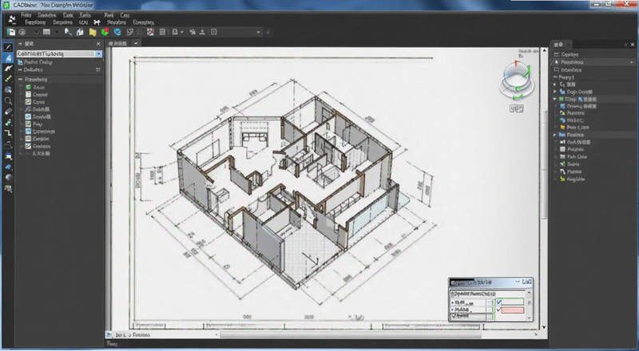This screenshot has height=351, width=639.
Task: Click the pin icon in the right panel header
Action: pyautogui.click(x=625, y=45)
